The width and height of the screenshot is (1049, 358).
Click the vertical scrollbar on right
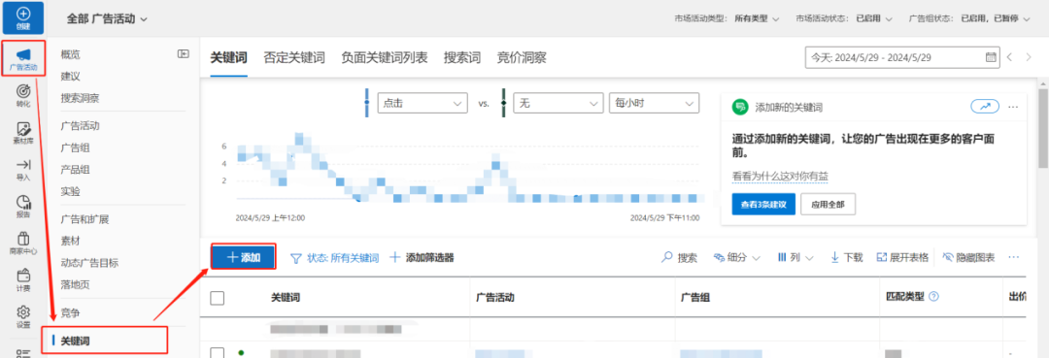[x=1043, y=127]
